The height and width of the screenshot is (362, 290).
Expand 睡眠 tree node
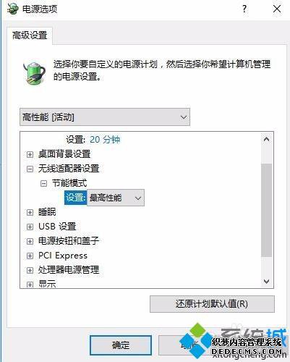tap(30, 212)
